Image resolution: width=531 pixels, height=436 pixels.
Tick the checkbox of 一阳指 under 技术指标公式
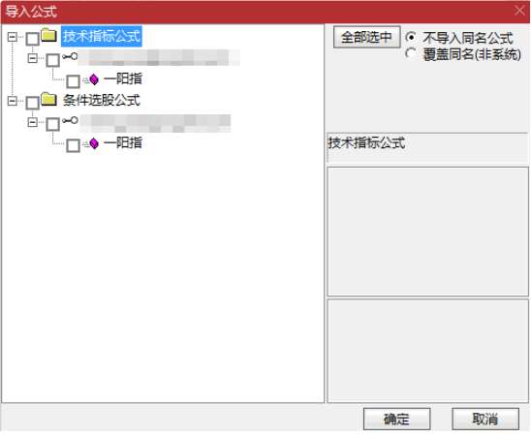(73, 81)
